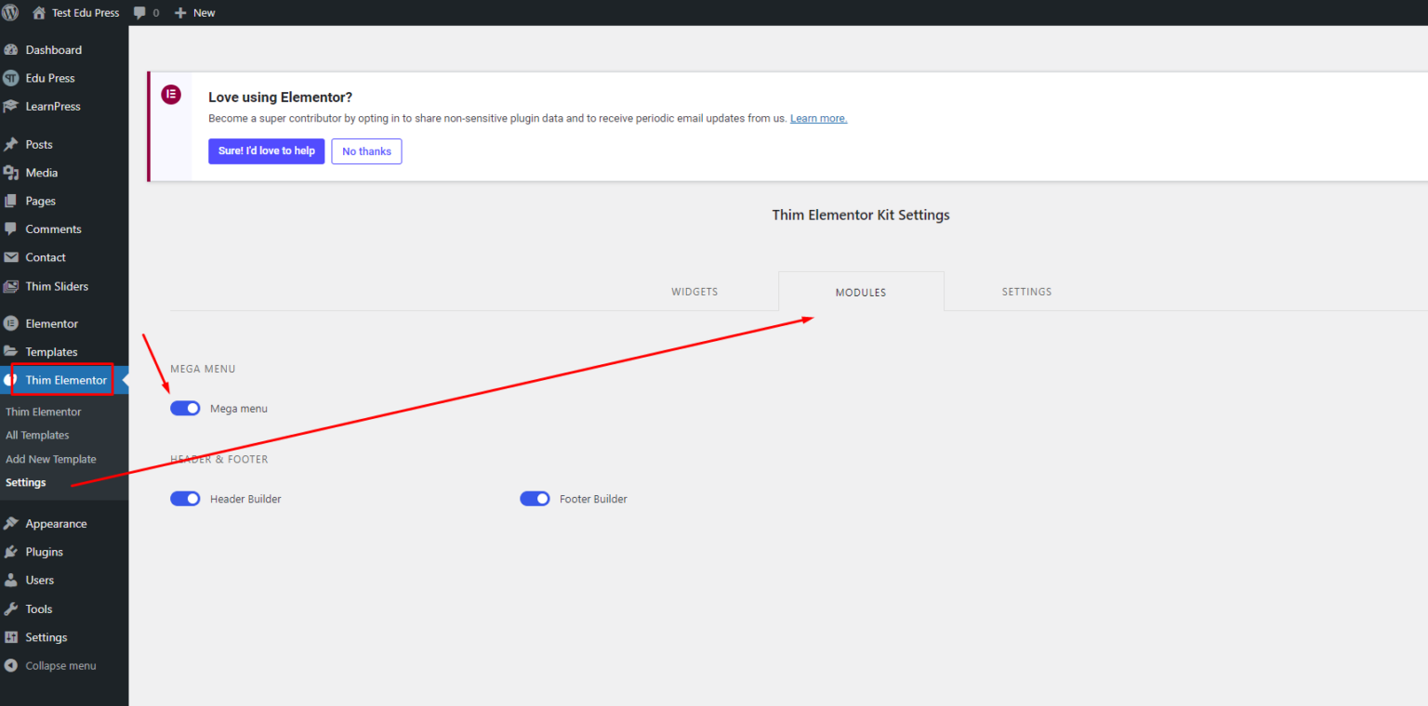Click the Templates folder icon
The height and width of the screenshot is (706, 1428).
coord(11,352)
